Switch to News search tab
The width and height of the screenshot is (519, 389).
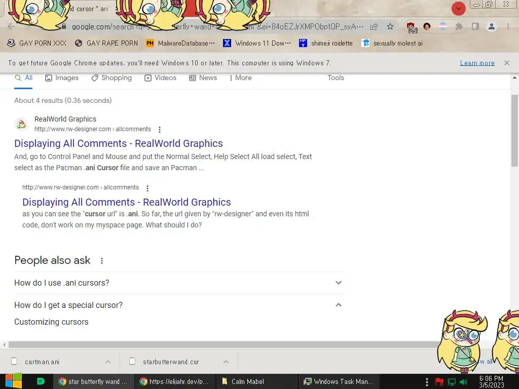point(203,77)
